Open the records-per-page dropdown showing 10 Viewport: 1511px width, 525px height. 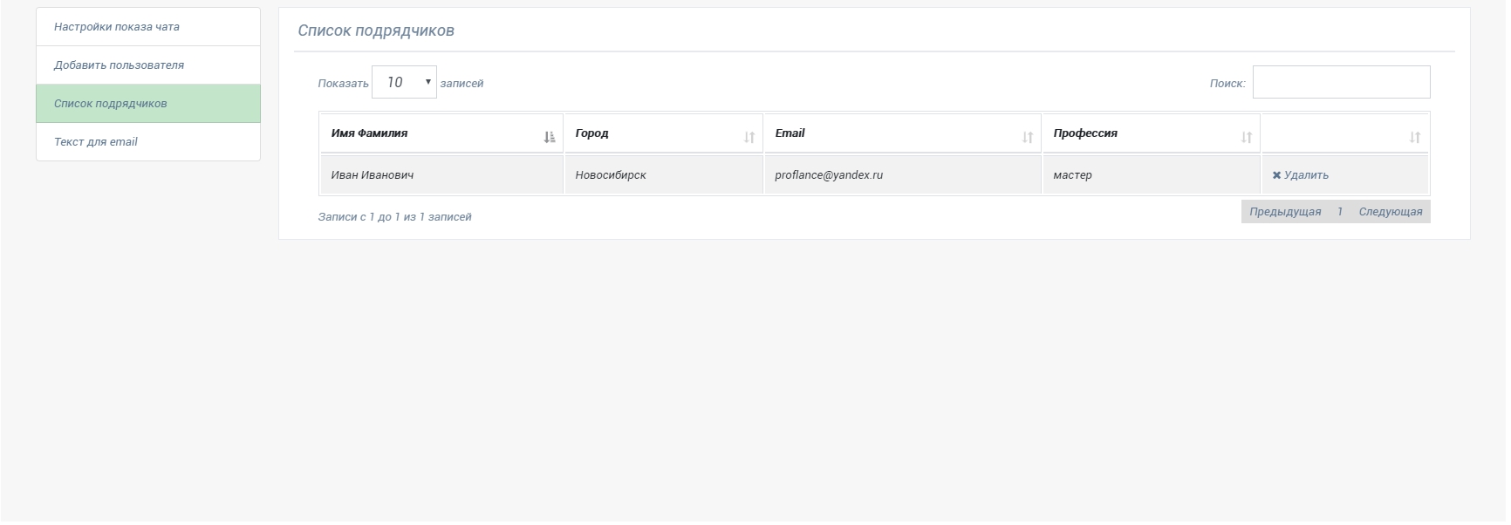coord(404,82)
